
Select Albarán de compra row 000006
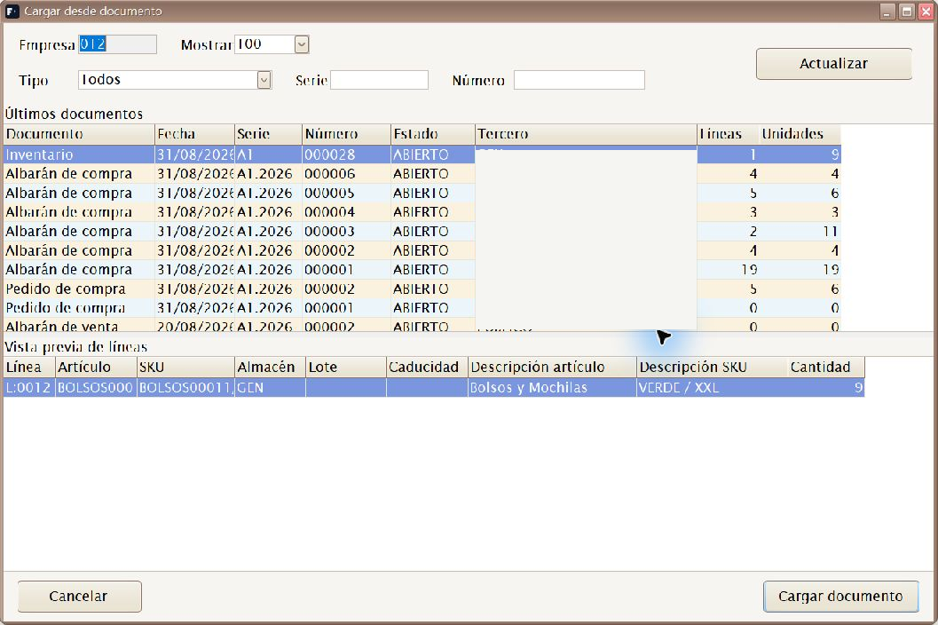click(x=422, y=174)
